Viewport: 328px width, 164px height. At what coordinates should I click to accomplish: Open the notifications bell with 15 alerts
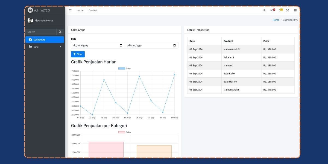point(280,10)
